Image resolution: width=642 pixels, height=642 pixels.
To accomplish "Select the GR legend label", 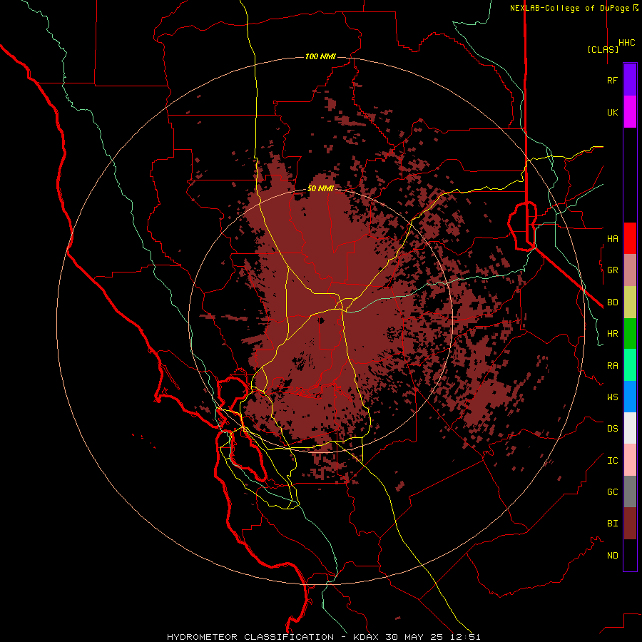I will 612,270.
